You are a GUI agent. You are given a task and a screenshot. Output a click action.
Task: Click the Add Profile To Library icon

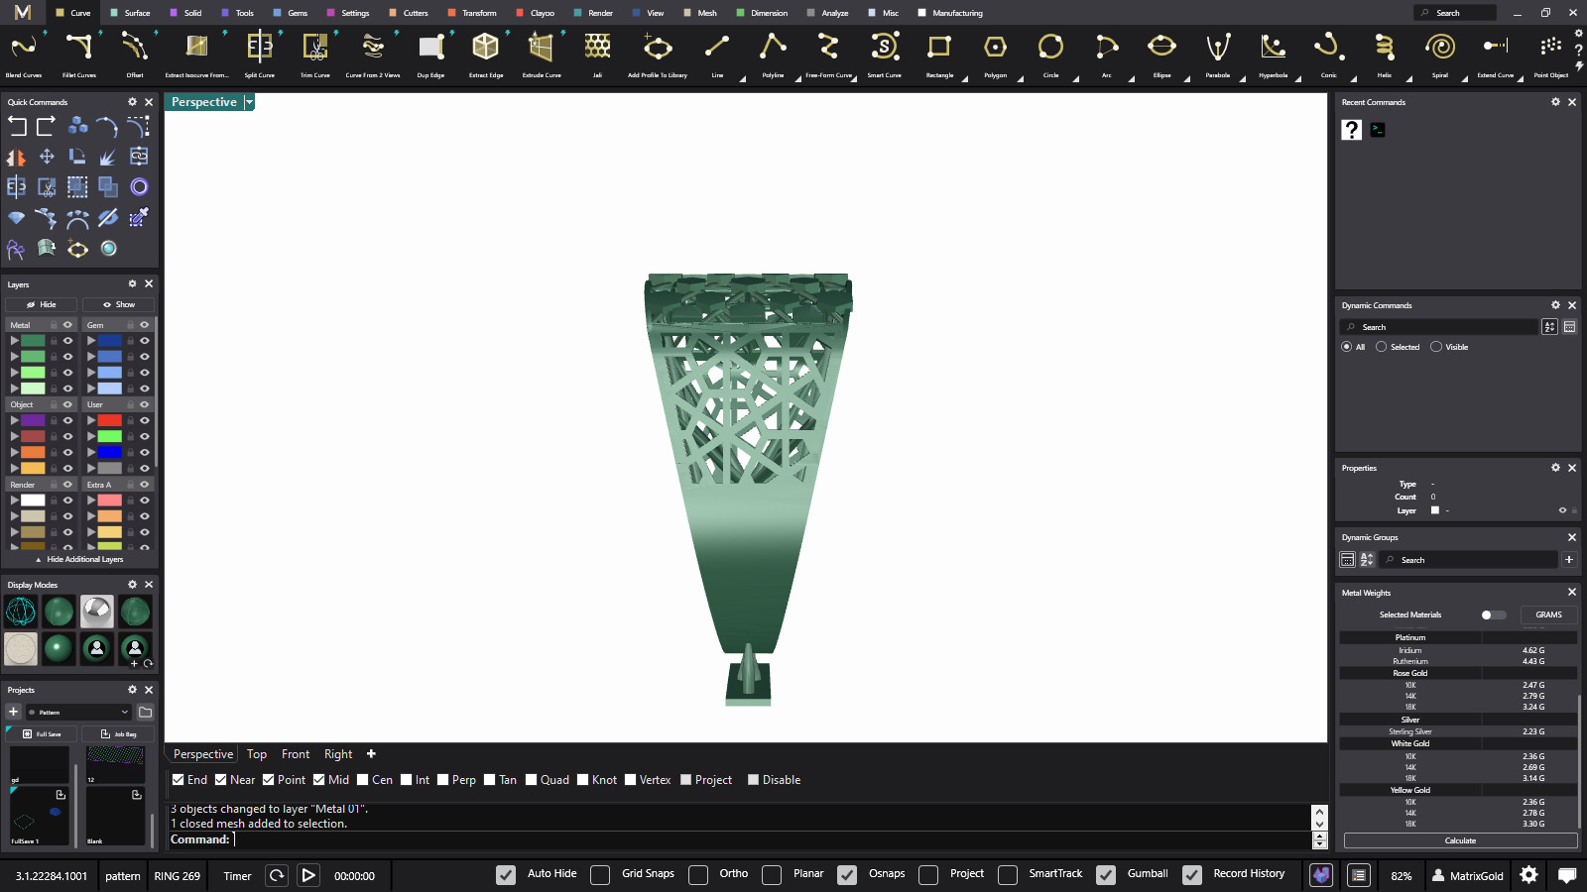(x=658, y=47)
